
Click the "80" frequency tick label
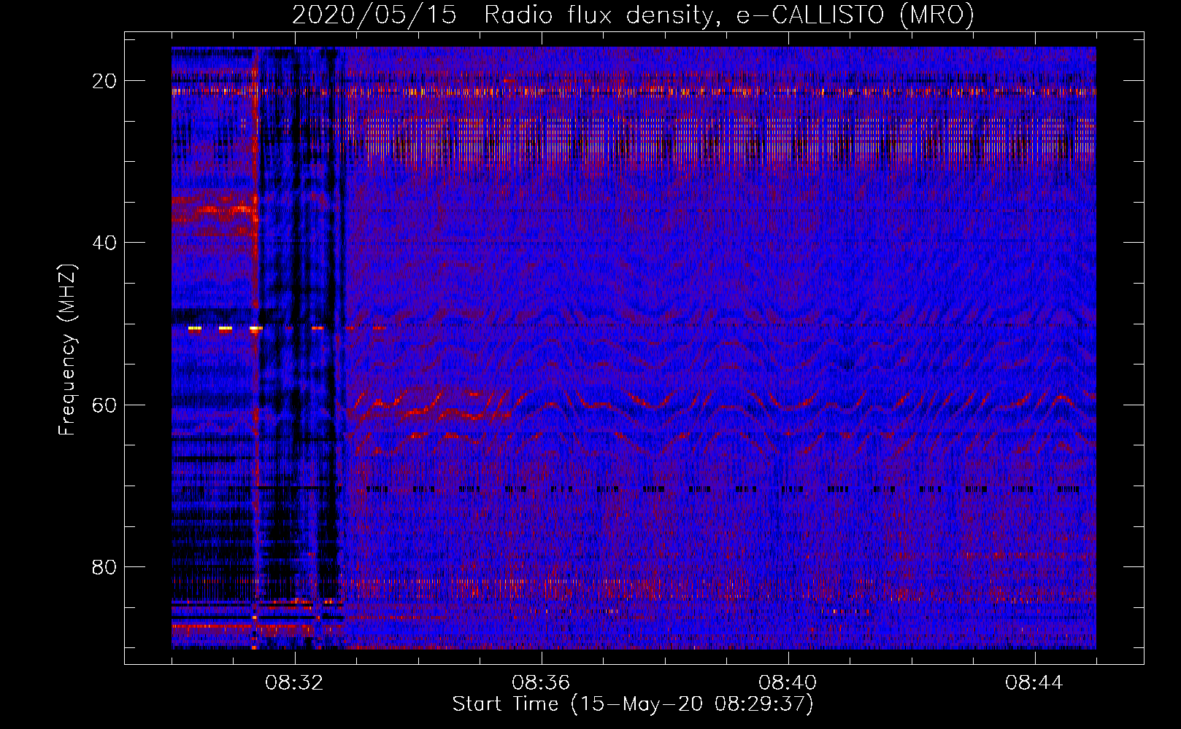tap(104, 566)
